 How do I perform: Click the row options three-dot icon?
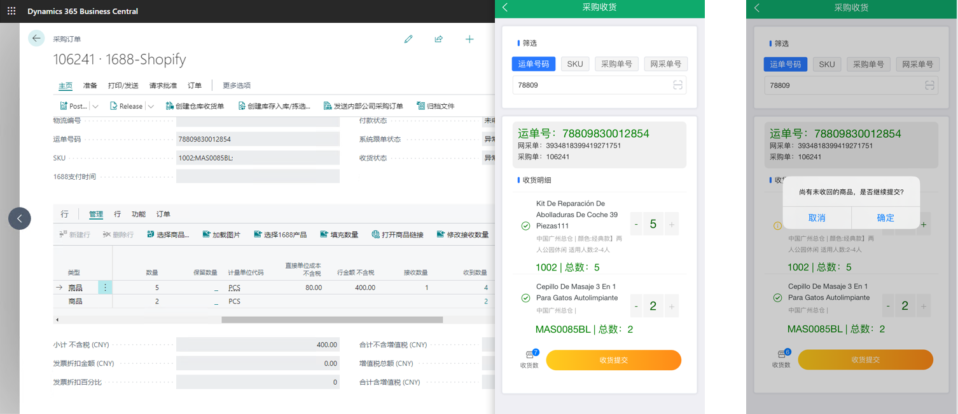pyautogui.click(x=105, y=288)
